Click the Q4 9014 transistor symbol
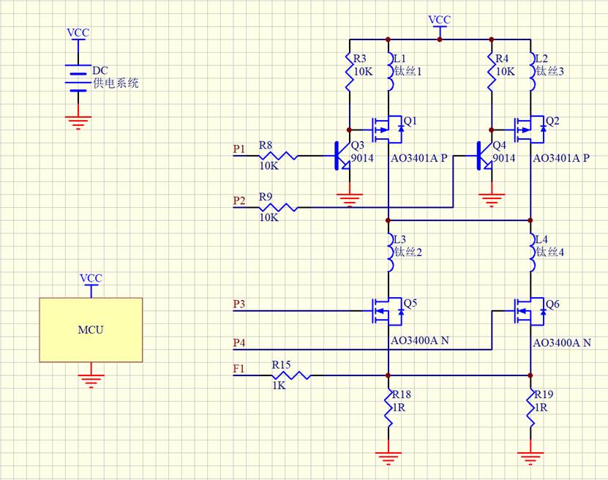Image resolution: width=608 pixels, height=480 pixels. pos(484,156)
